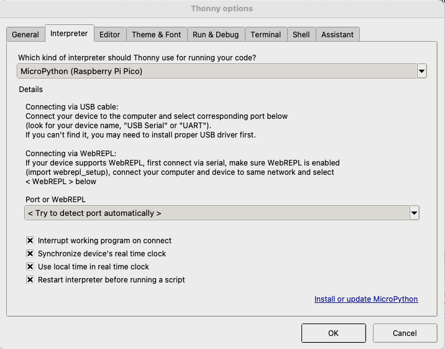This screenshot has height=349, width=445.
Task: Open Install or update MicroPython link
Action: tap(366, 299)
